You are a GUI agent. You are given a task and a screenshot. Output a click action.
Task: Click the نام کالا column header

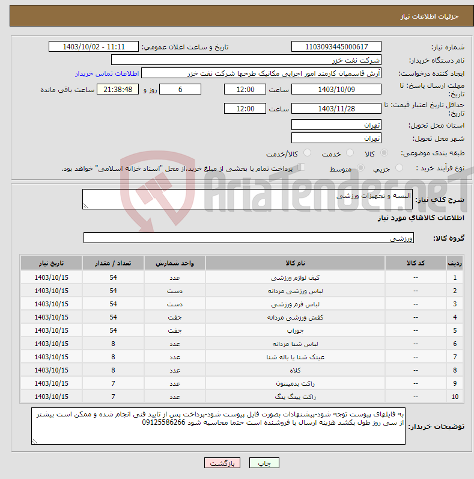tap(295, 263)
